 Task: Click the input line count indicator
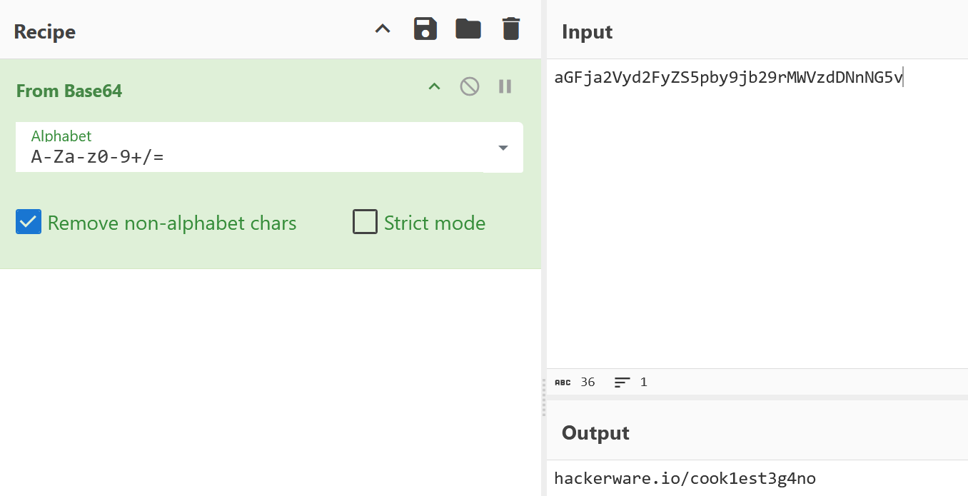click(x=631, y=382)
